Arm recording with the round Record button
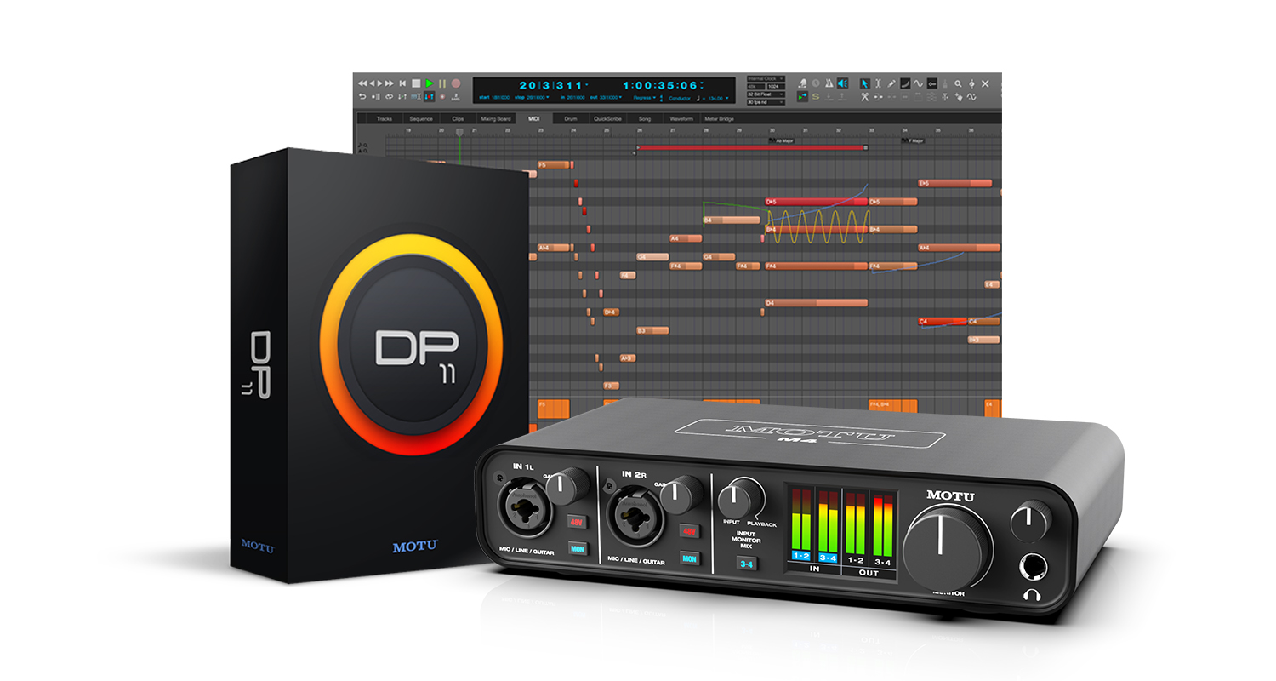The height and width of the screenshot is (681, 1276). tap(456, 83)
